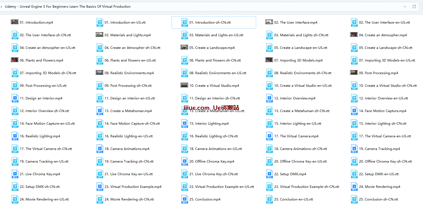Click the thumbnail of 05. Create a Landscape.mp4
The image size is (423, 220).
(x=184, y=47)
